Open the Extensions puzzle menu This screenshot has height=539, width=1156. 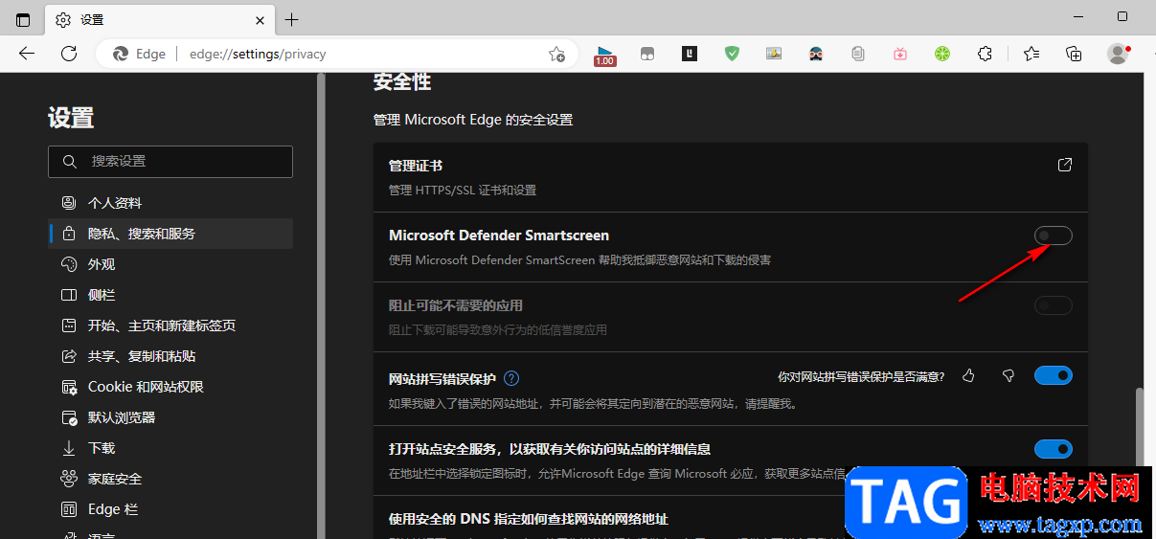[985, 54]
